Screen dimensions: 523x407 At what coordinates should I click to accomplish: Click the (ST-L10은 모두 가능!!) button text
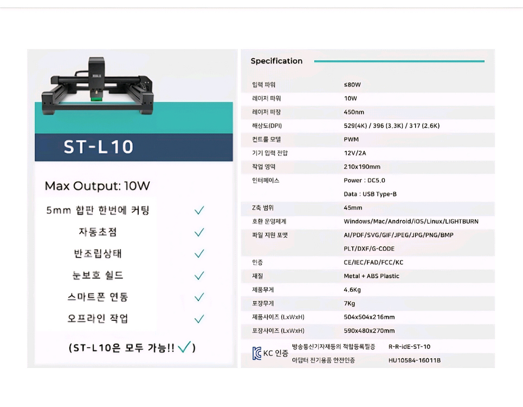[131, 347]
